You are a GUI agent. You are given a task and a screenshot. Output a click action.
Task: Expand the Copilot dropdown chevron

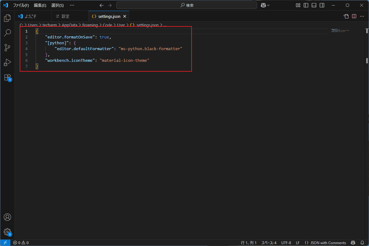point(268,5)
